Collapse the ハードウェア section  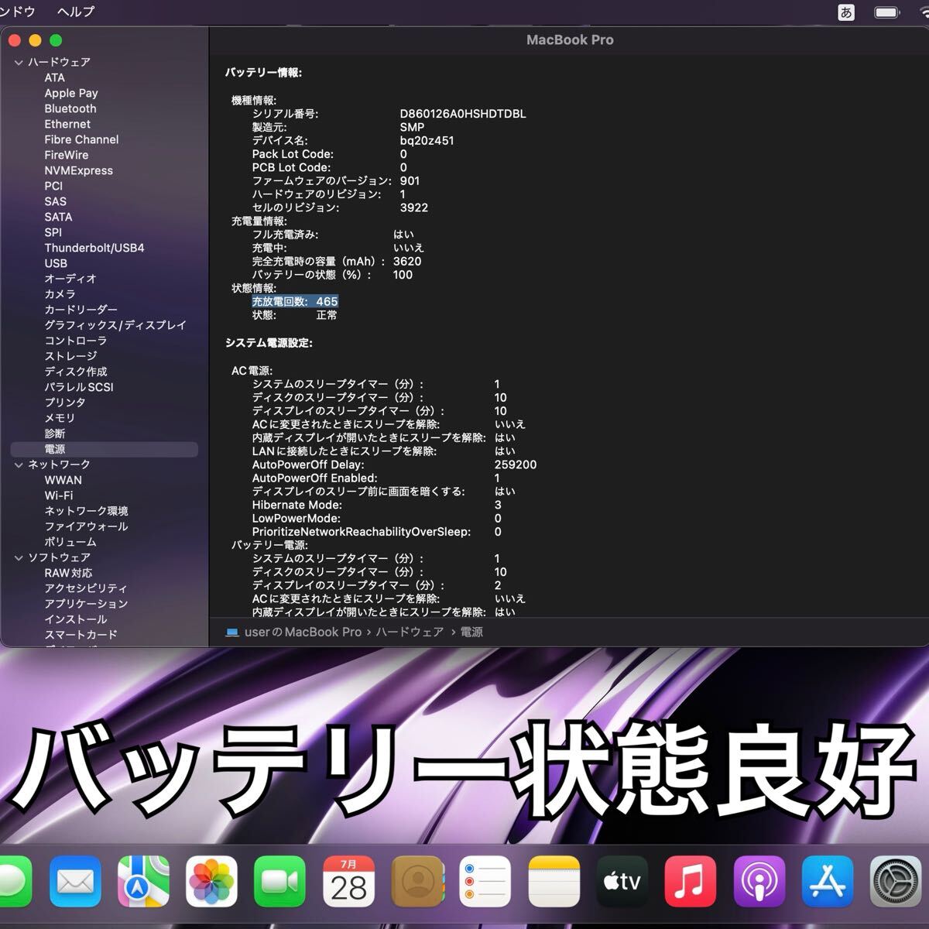19,63
